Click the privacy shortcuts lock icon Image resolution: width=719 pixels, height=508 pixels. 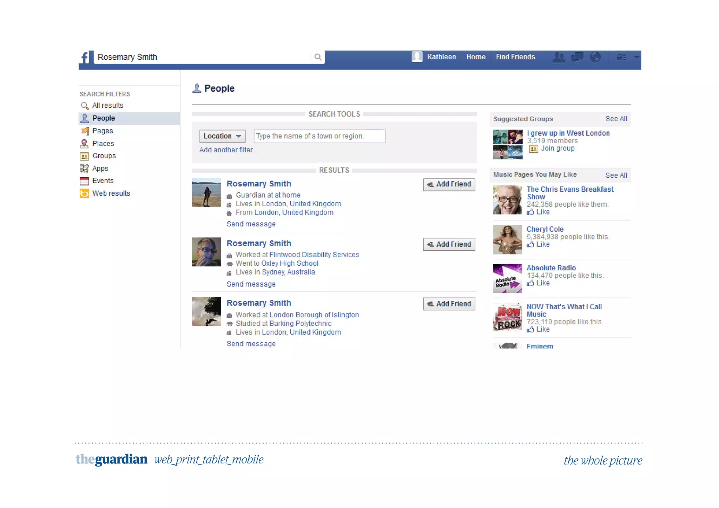coord(621,57)
